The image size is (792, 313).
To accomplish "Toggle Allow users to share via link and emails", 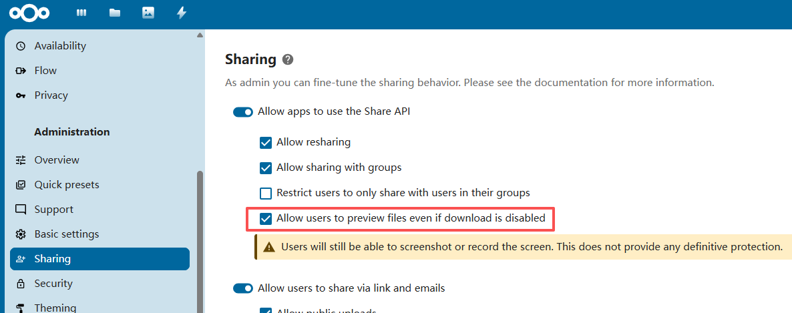I will (242, 288).
